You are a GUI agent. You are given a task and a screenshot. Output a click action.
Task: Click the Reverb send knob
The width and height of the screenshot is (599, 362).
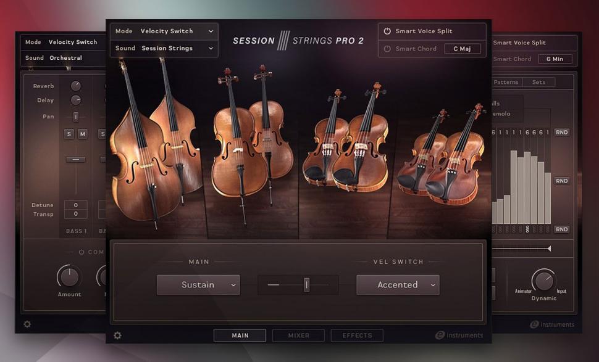click(75, 86)
